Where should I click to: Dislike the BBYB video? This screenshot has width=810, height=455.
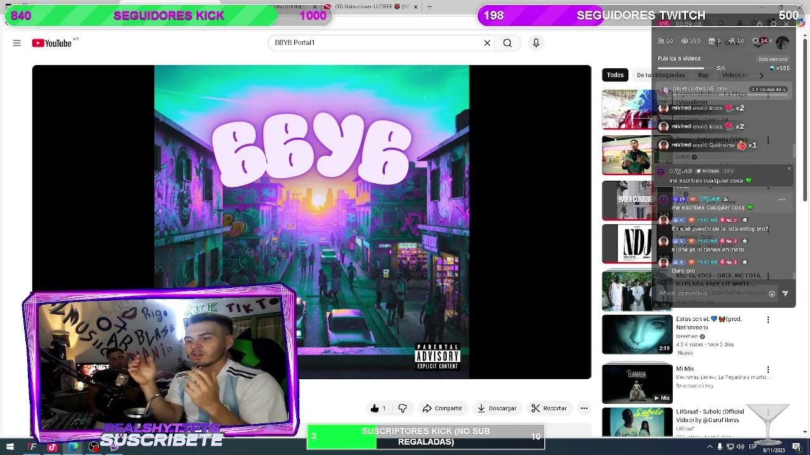[x=402, y=408]
